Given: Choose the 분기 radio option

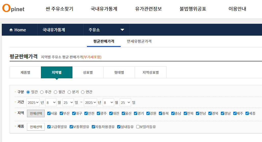Looking at the screenshot, I should click(69, 92).
